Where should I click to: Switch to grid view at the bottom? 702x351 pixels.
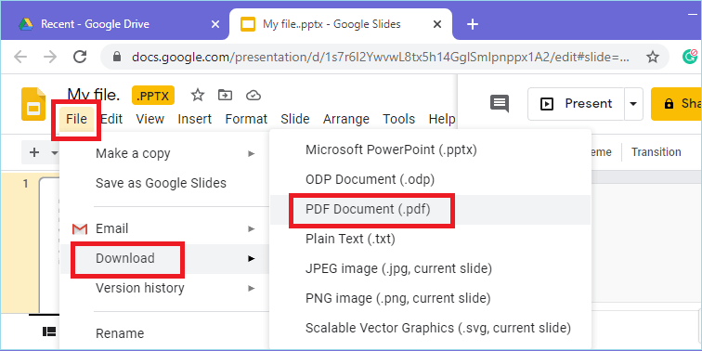(49, 331)
